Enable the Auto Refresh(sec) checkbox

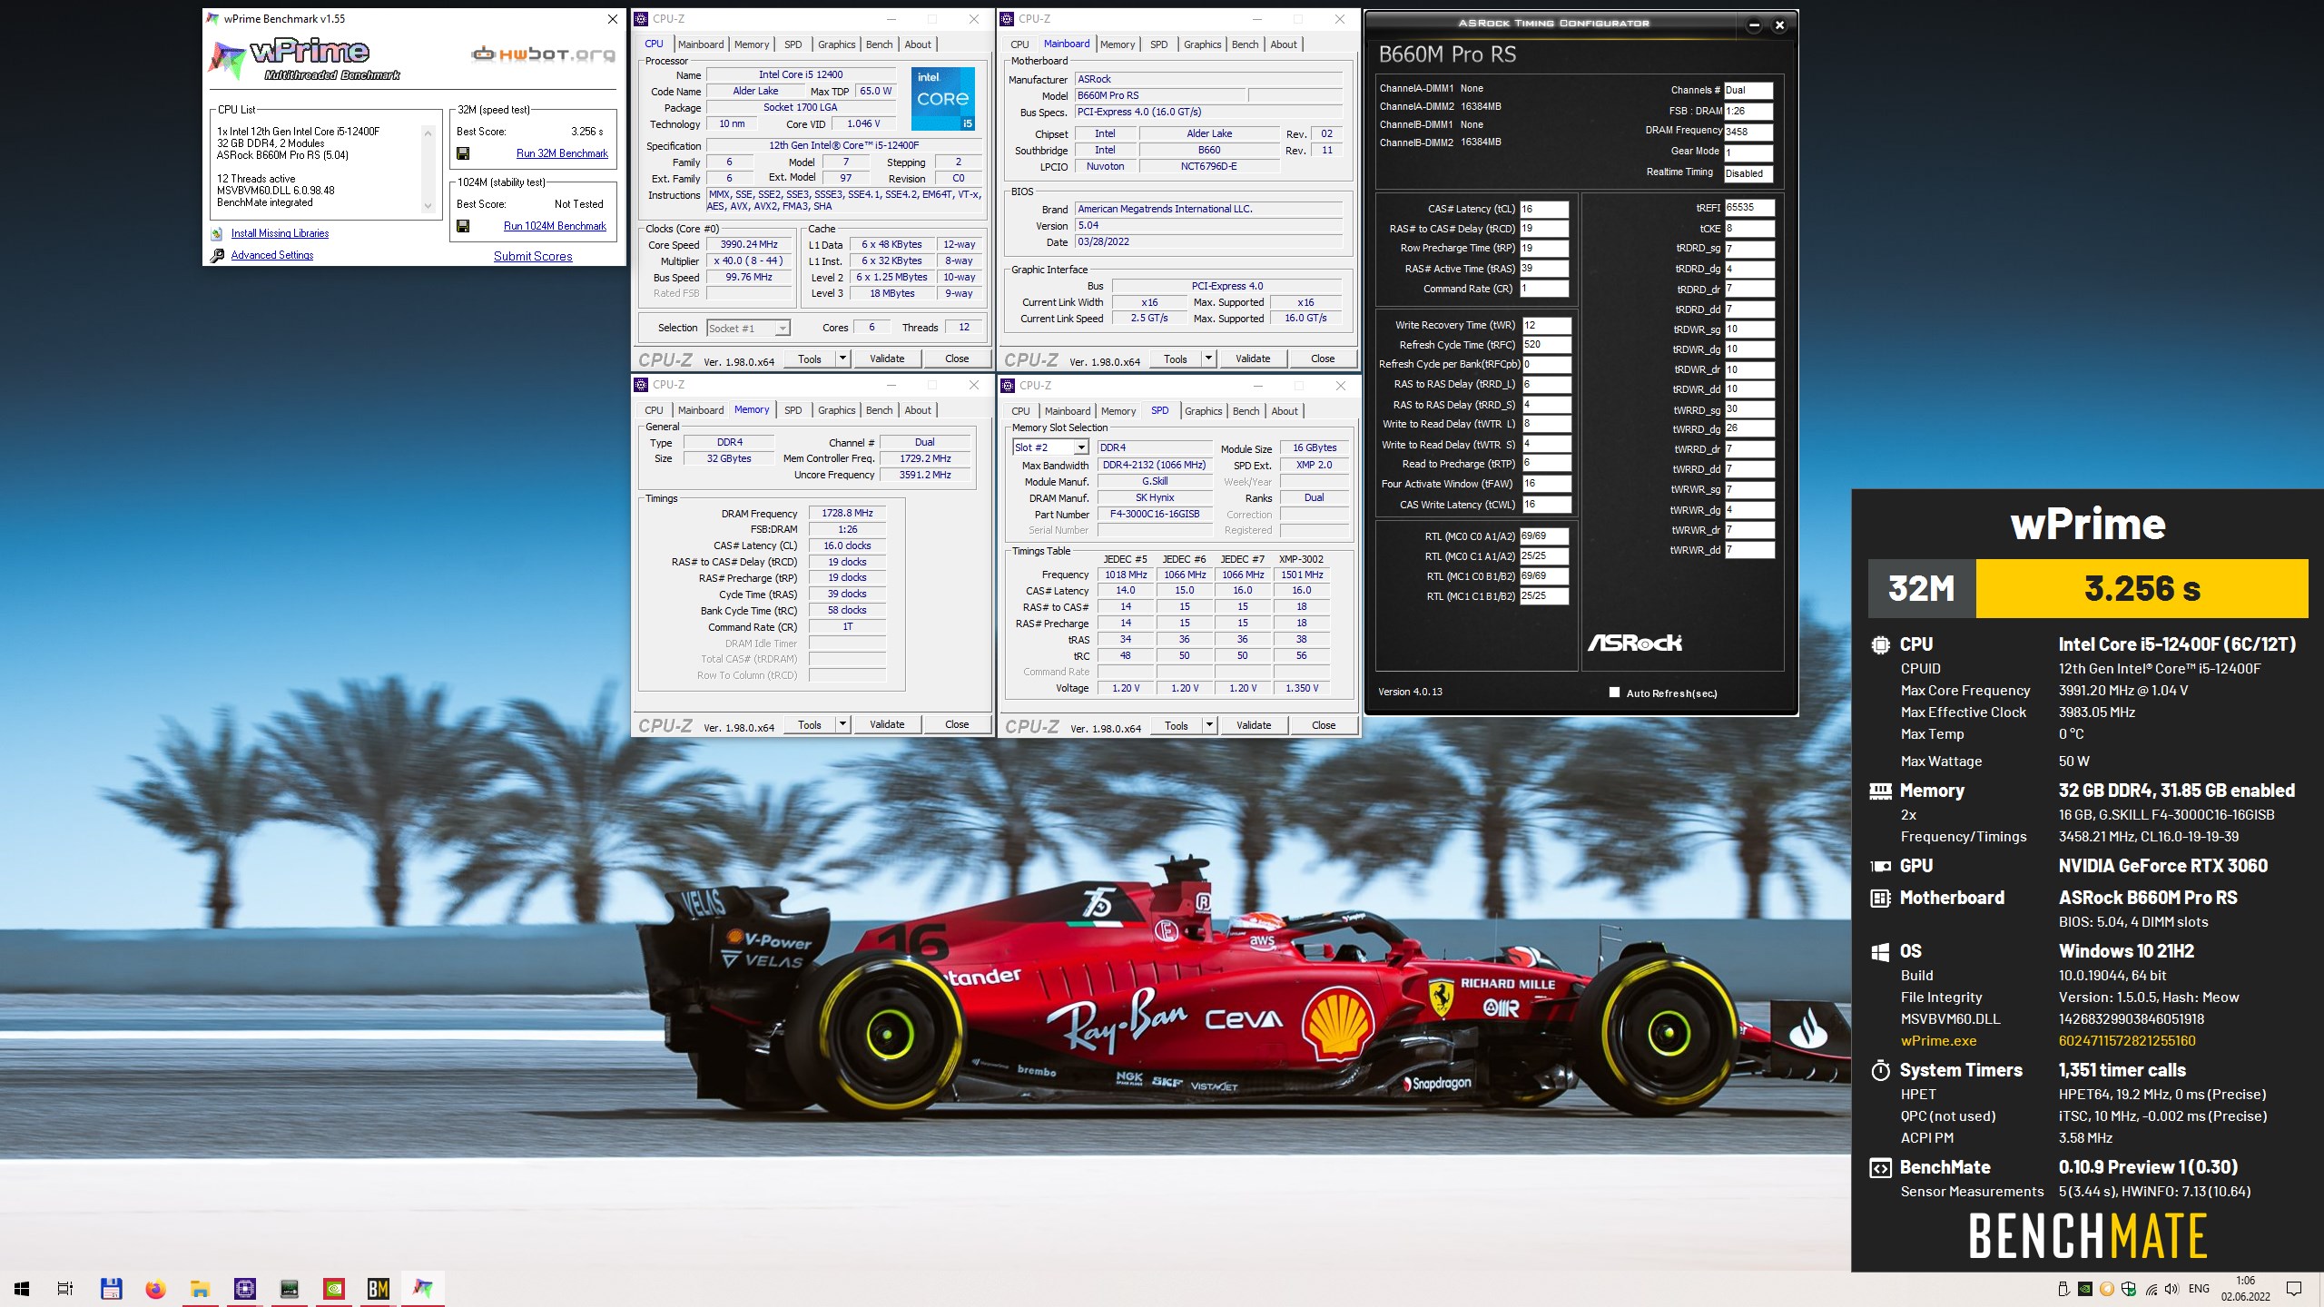(x=1614, y=693)
